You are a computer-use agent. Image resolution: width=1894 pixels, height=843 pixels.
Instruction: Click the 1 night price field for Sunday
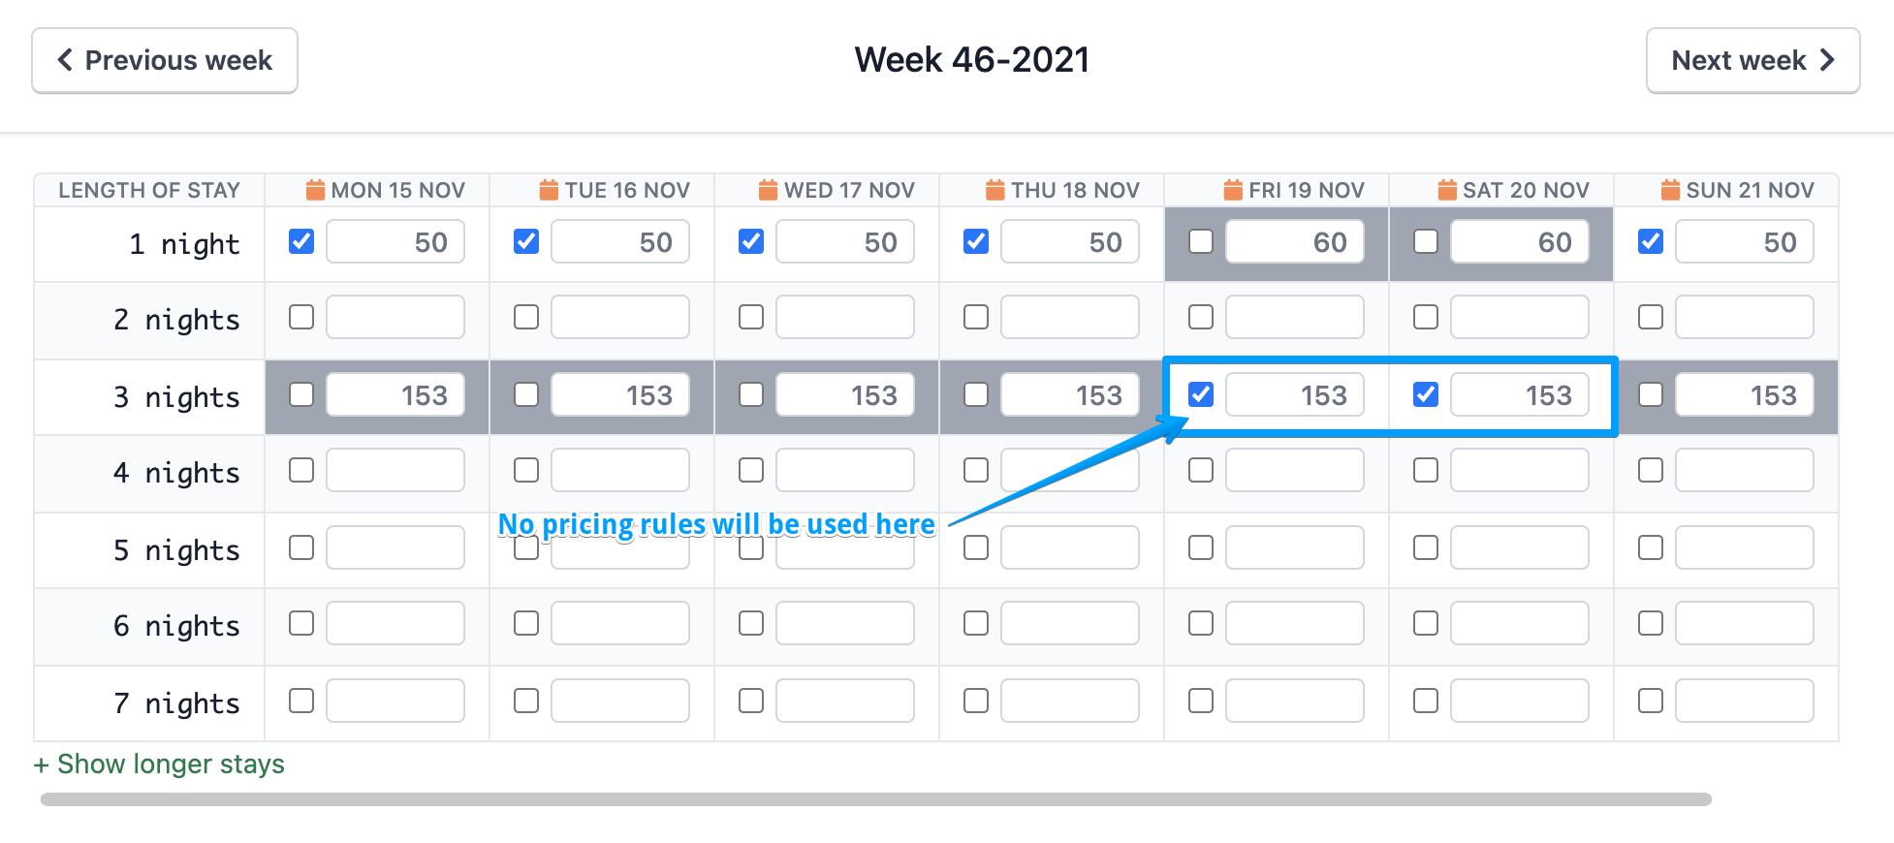pyautogui.click(x=1744, y=242)
